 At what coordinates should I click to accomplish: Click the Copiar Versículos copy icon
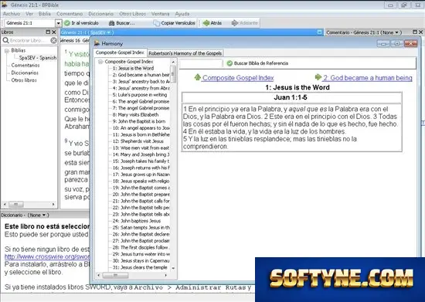coord(156,23)
